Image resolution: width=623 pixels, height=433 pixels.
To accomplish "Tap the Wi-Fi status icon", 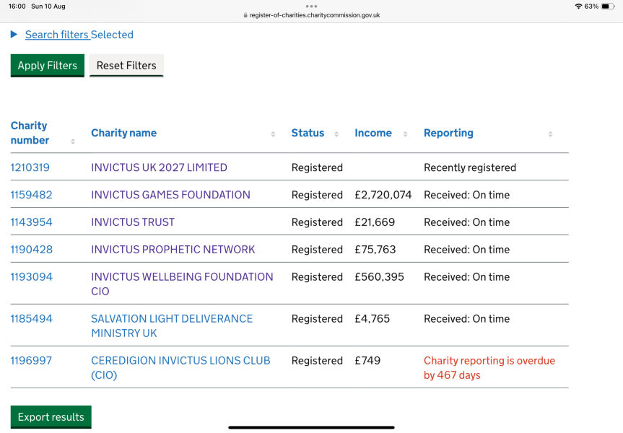I will (578, 6).
